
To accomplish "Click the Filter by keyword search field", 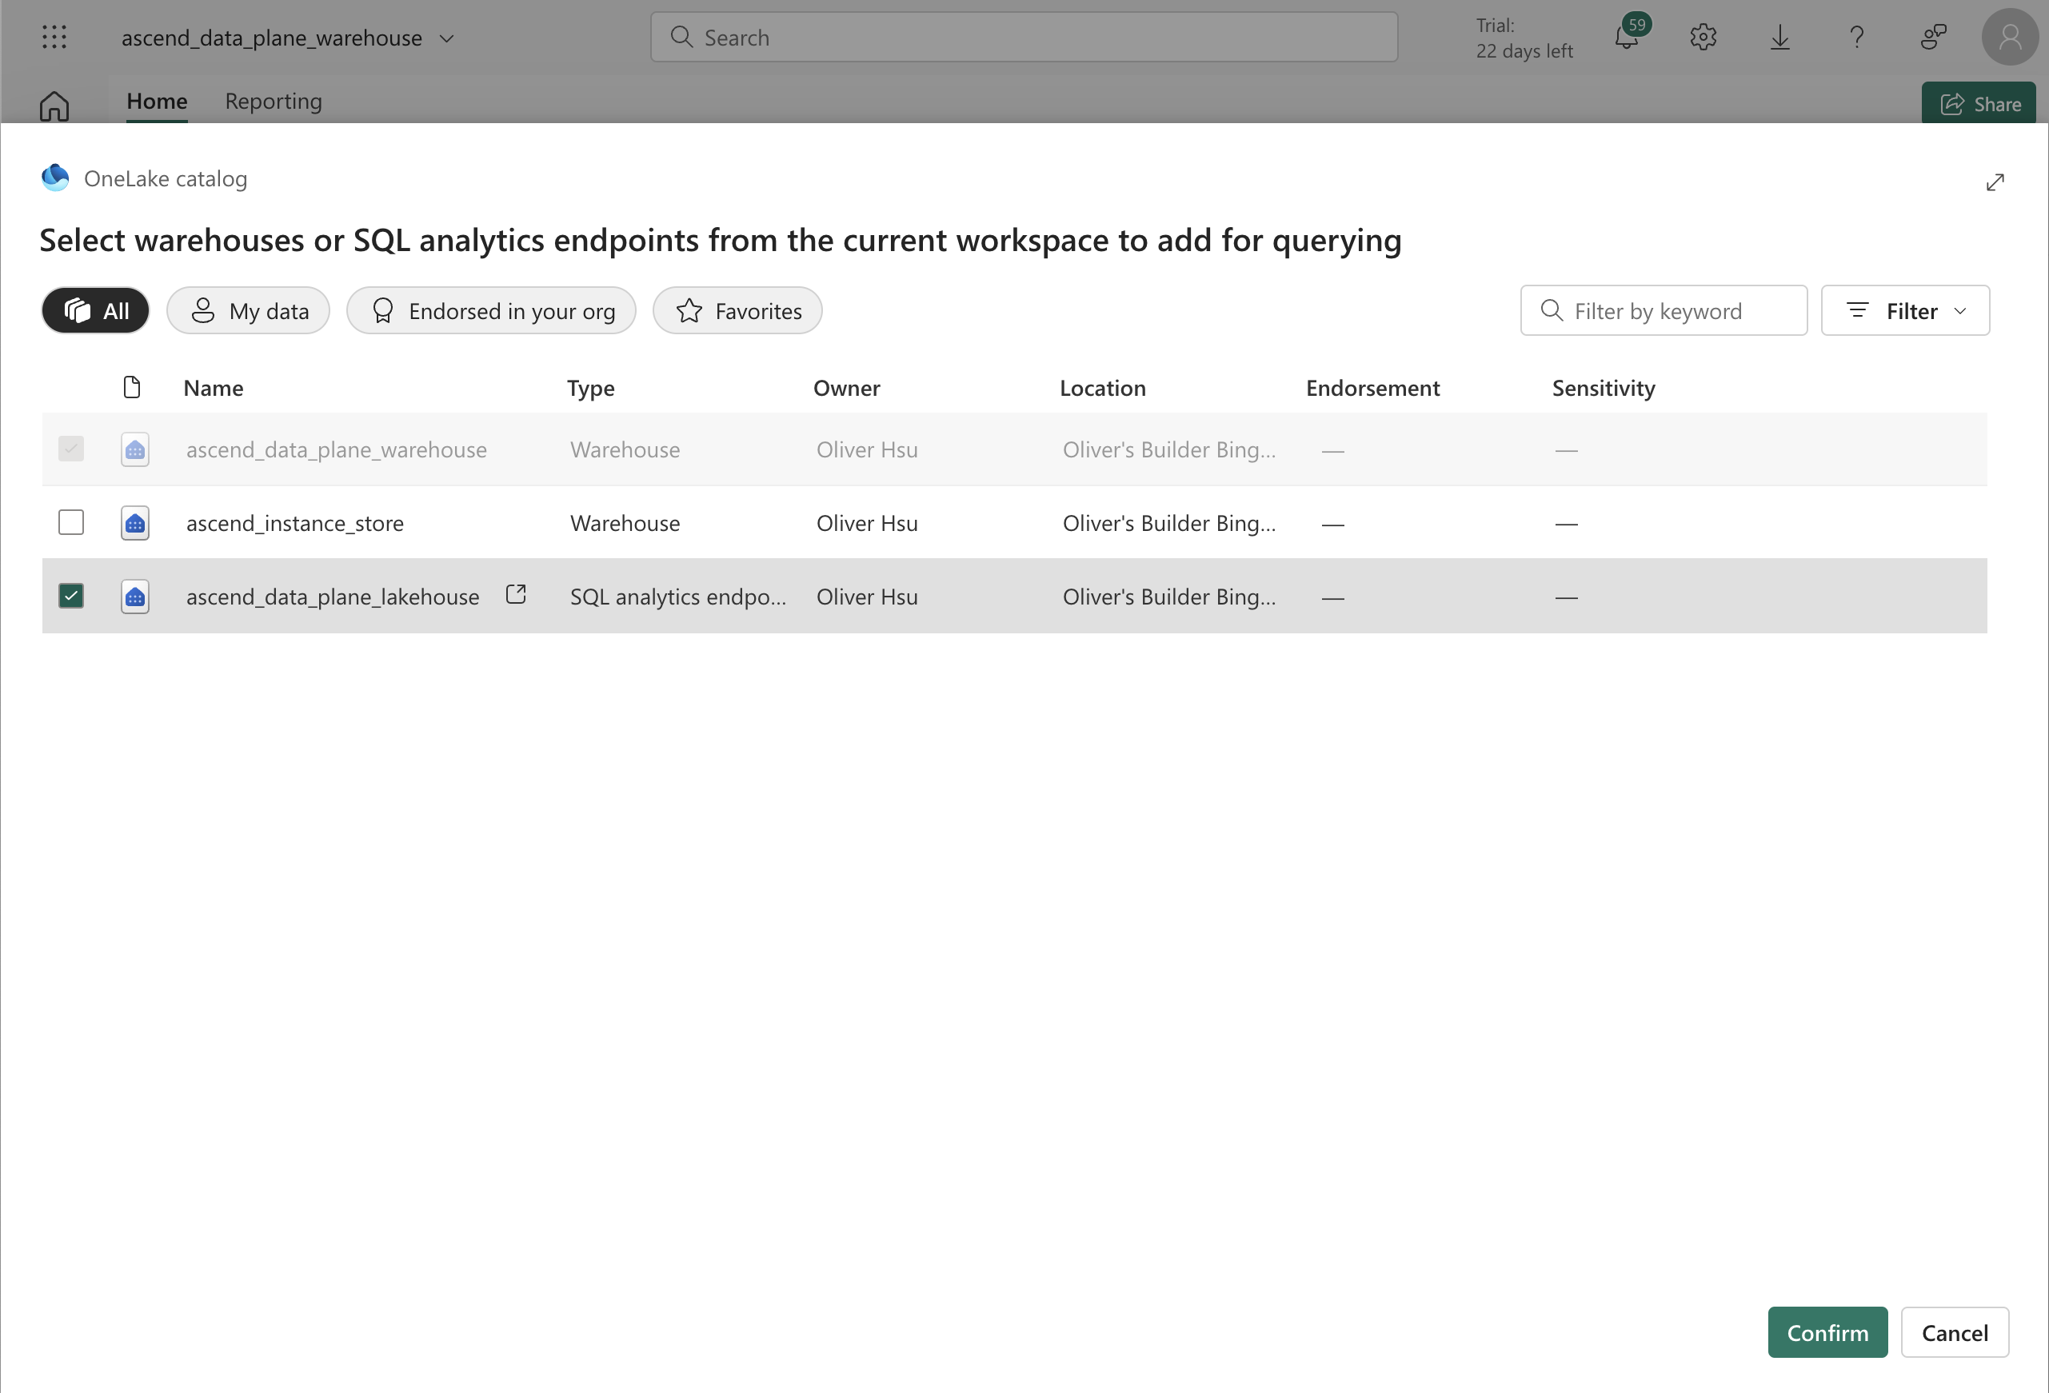I will [x=1662, y=309].
